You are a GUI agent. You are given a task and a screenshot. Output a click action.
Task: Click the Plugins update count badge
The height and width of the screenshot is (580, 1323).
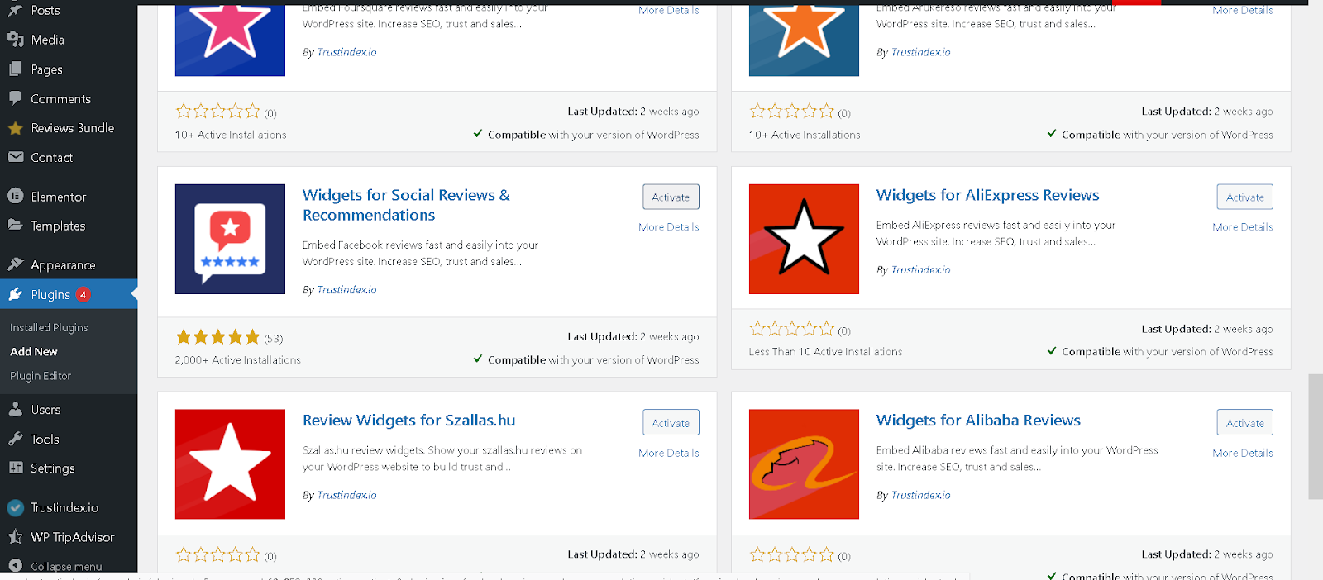[x=83, y=294]
